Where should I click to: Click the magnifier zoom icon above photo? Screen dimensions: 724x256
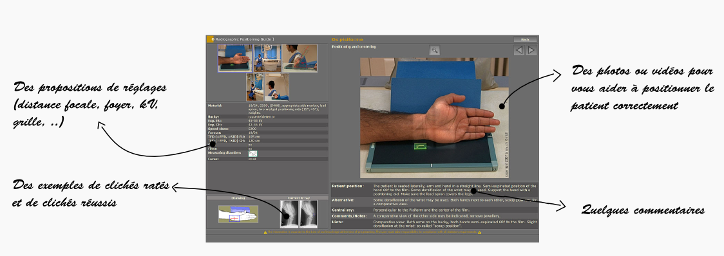point(434,51)
